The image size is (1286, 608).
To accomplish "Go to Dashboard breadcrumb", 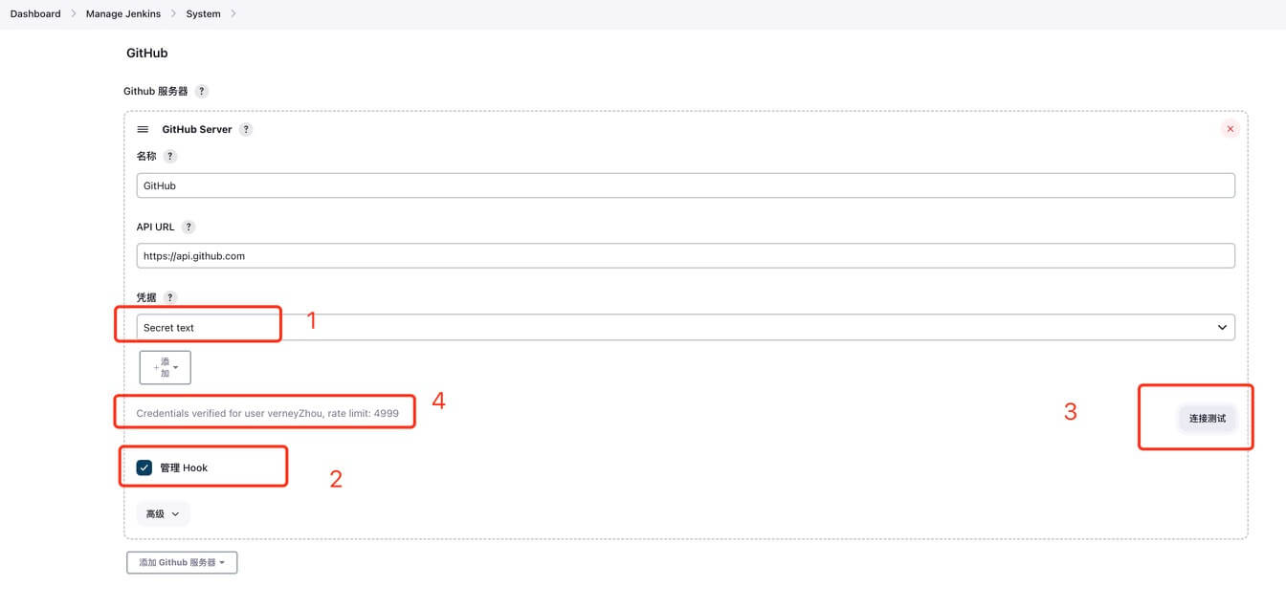I will (35, 13).
